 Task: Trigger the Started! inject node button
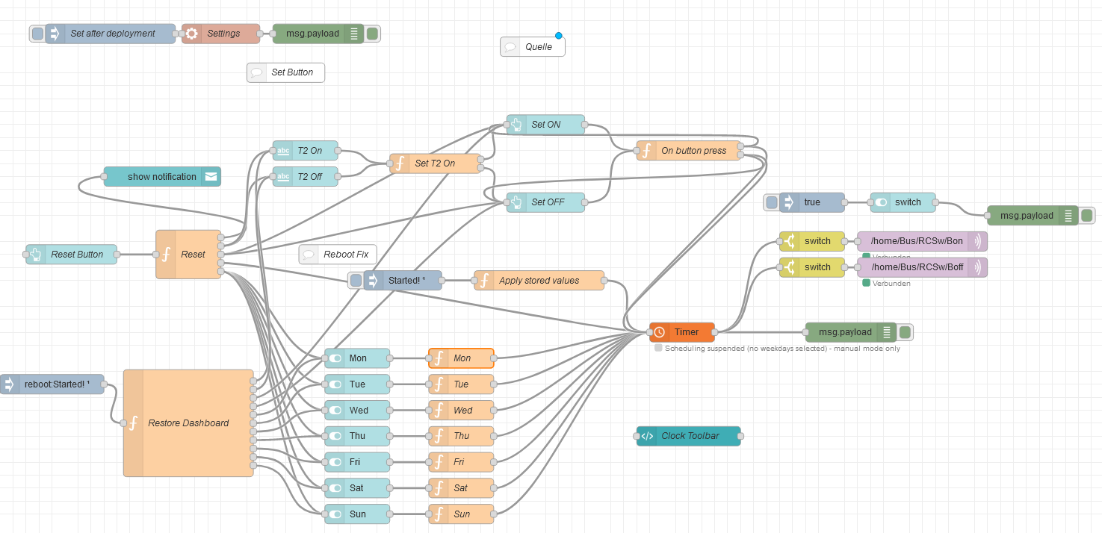(356, 281)
